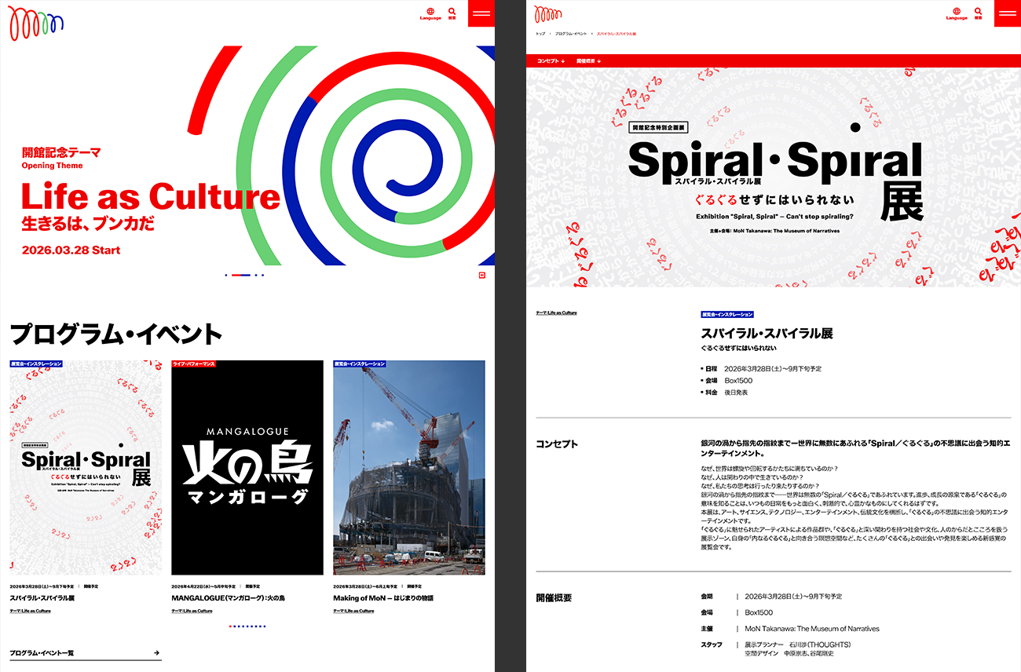
Task: Open the red hamburger menu
Action: click(481, 13)
